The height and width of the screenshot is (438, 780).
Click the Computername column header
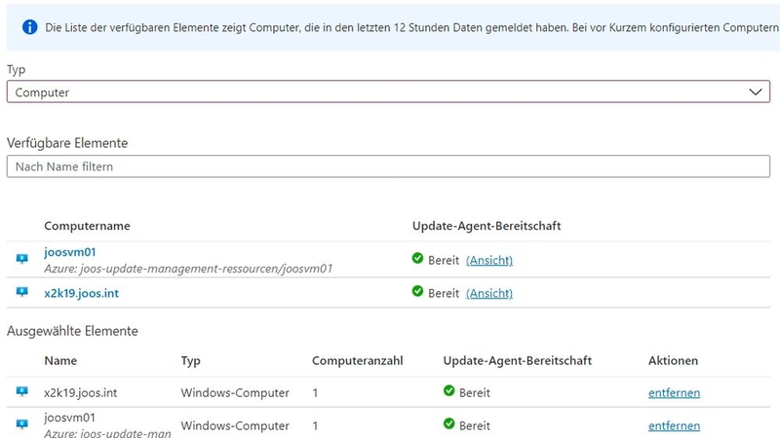87,226
